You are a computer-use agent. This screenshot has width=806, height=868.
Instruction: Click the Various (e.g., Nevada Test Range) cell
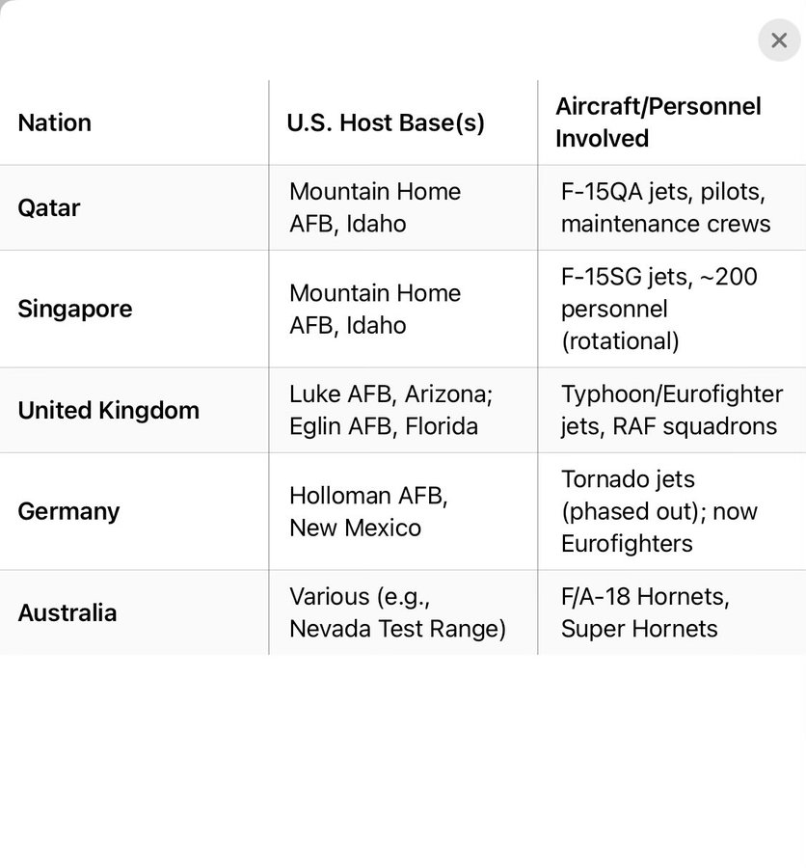[397, 612]
